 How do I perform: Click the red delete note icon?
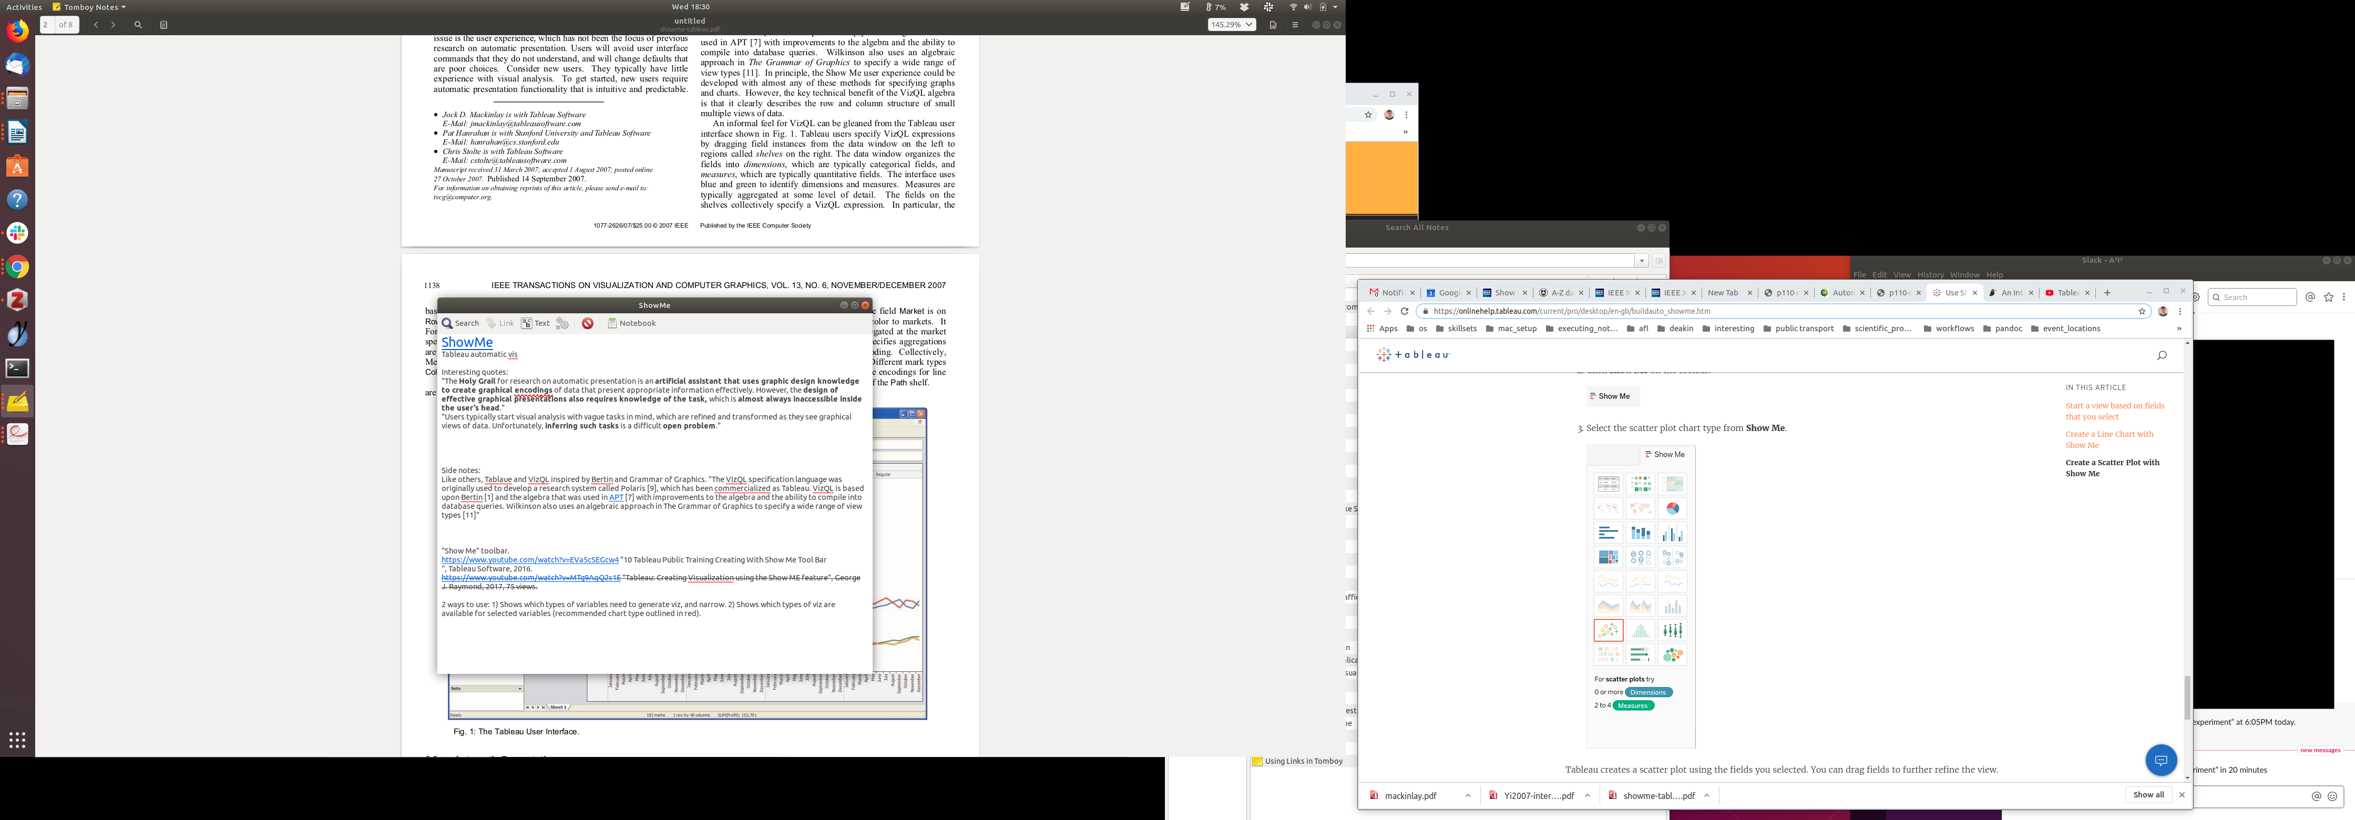[x=588, y=324]
